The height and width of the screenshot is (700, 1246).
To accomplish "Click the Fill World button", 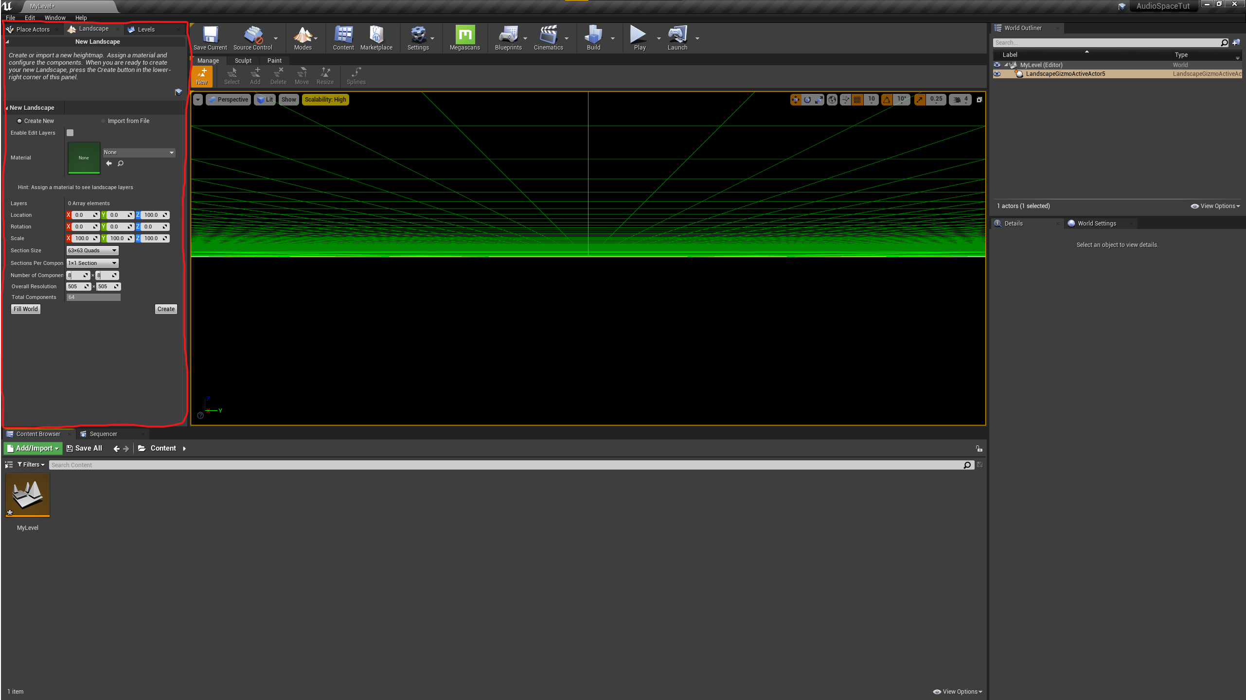I will 25,309.
